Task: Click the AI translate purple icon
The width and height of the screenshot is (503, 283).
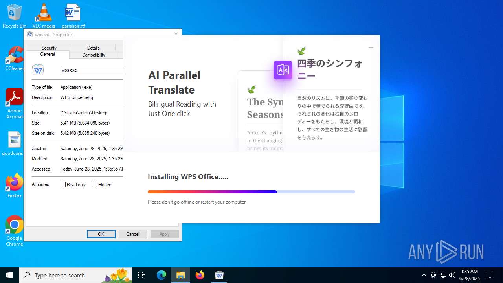Action: click(x=283, y=70)
